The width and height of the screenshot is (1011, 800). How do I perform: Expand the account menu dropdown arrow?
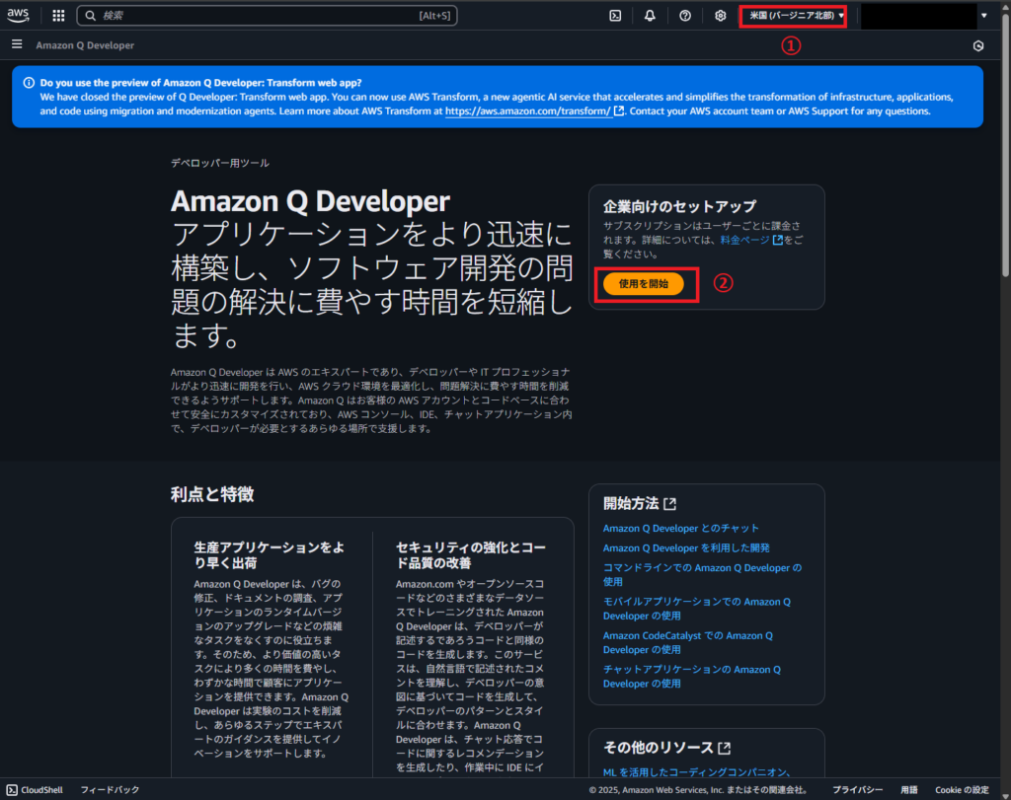coord(984,16)
